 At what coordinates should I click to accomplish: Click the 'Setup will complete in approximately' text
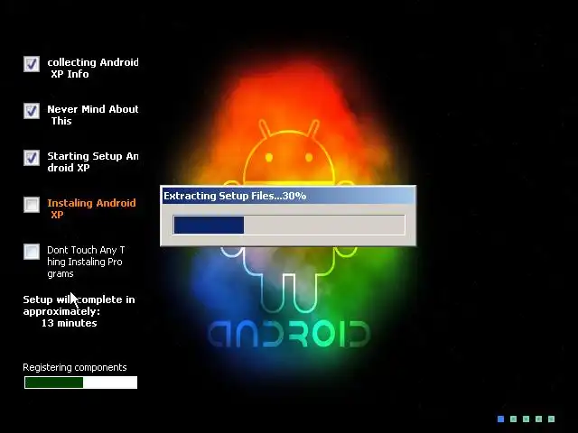click(x=79, y=306)
